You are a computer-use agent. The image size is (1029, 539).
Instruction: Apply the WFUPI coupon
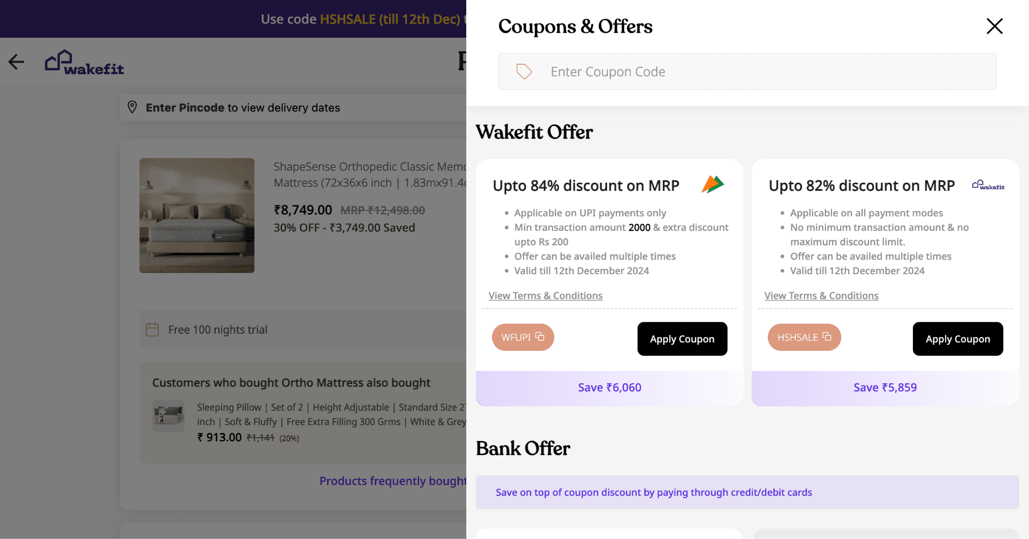click(x=682, y=339)
